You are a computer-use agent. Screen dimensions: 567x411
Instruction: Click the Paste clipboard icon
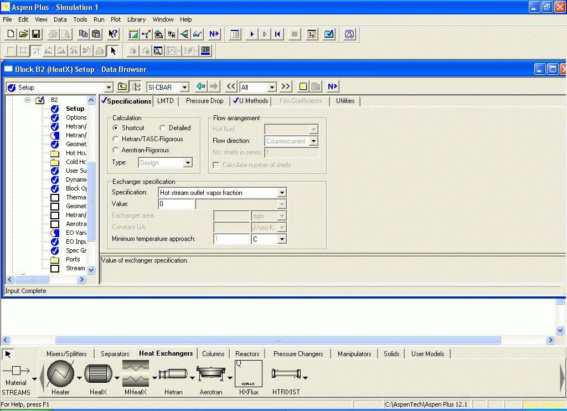point(96,34)
